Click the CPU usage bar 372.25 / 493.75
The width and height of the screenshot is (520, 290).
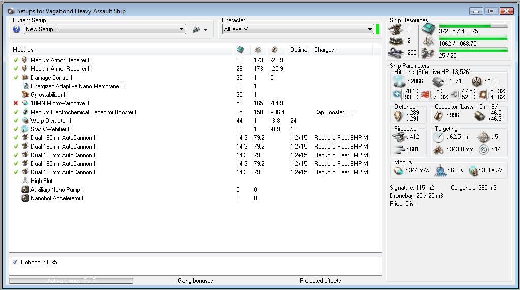(473, 25)
